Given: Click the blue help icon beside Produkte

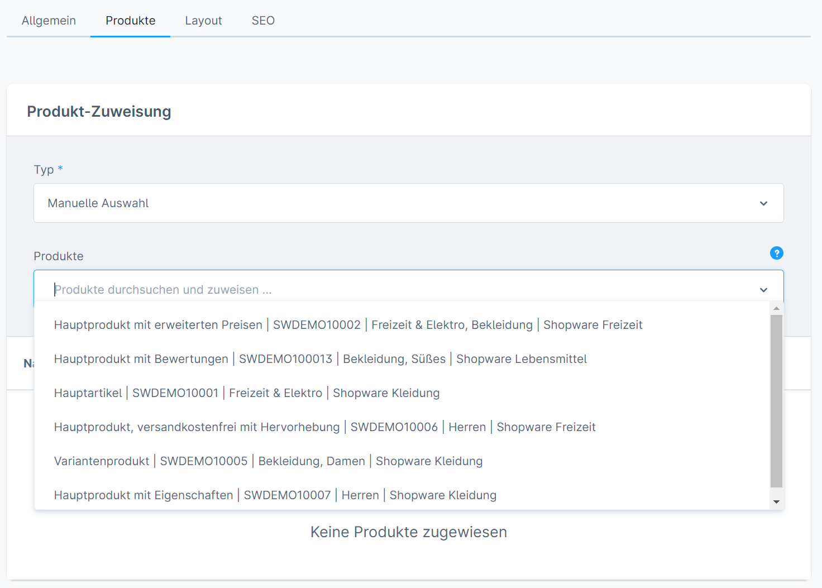Looking at the screenshot, I should 776,253.
